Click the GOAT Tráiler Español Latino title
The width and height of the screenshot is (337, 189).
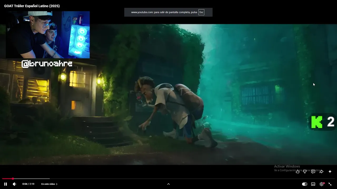point(32,6)
